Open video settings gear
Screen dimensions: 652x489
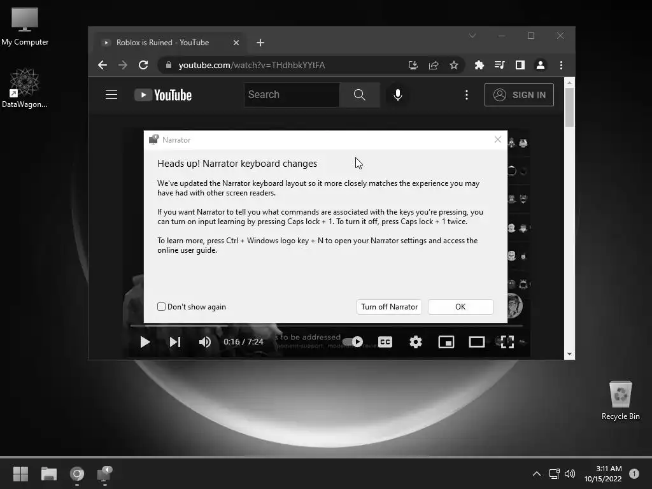pyautogui.click(x=415, y=342)
